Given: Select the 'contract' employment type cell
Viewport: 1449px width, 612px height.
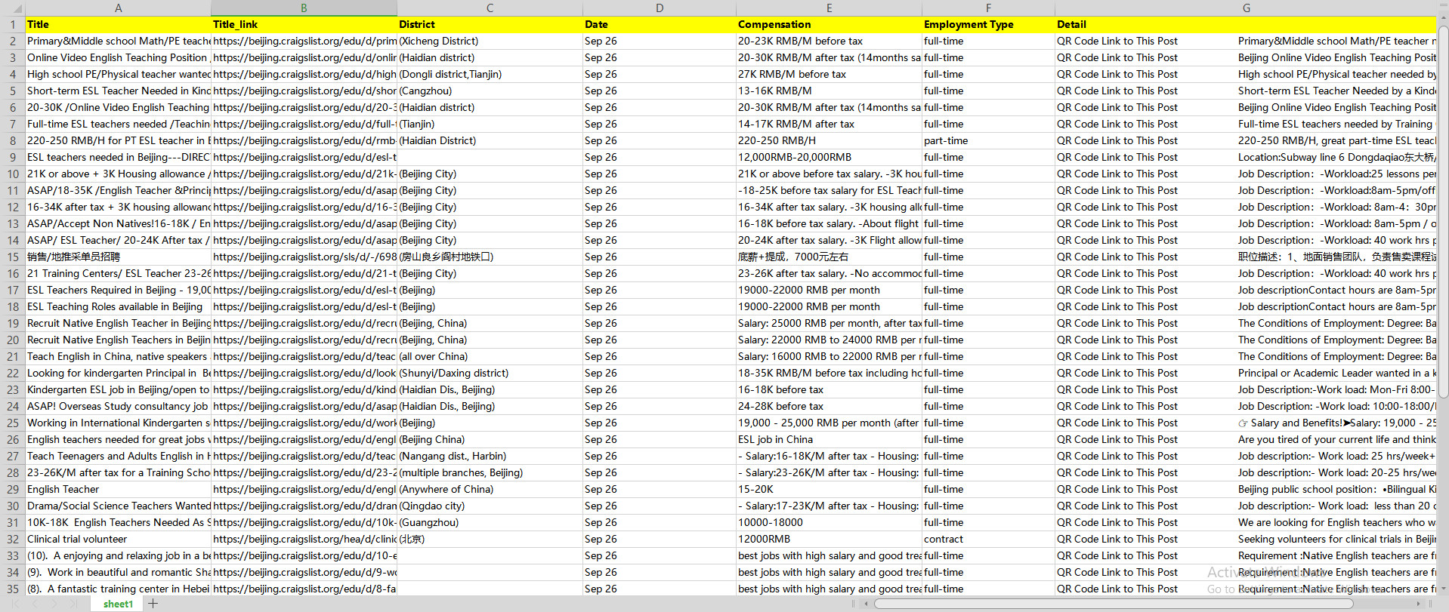Looking at the screenshot, I should coord(988,539).
